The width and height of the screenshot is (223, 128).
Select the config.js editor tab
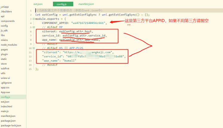(63, 4)
